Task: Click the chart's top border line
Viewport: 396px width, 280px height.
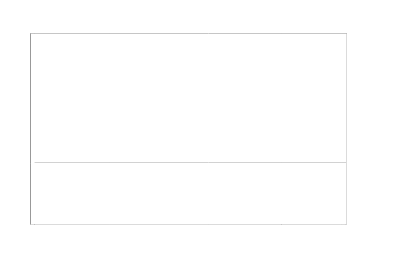Action: click(189, 33)
